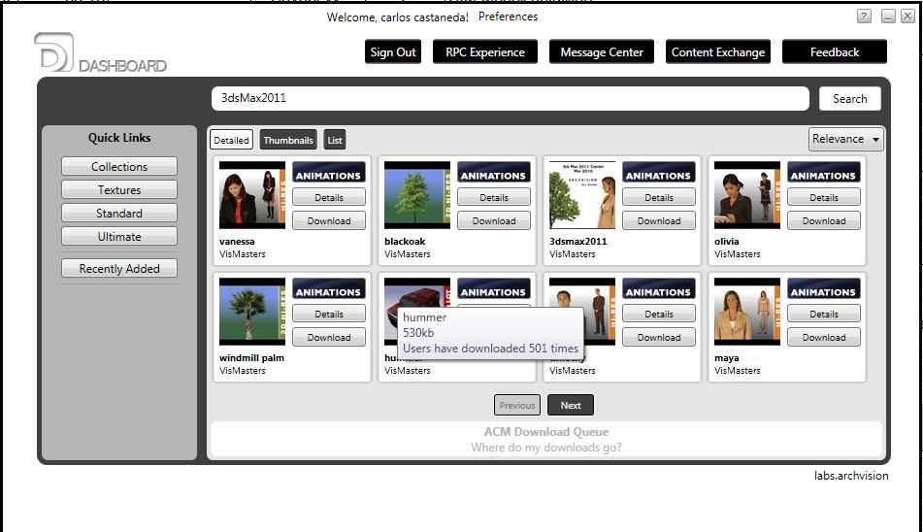Download the vanessa item
The width and height of the screenshot is (923, 532).
(328, 220)
